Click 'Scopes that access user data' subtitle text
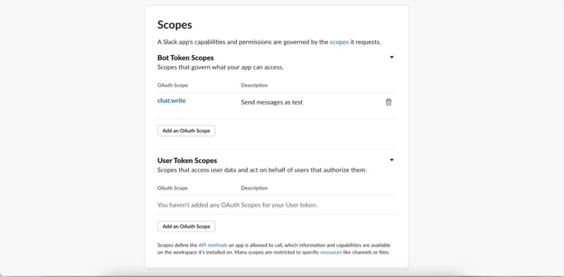Viewport: 564px width, 277px height. [262, 170]
